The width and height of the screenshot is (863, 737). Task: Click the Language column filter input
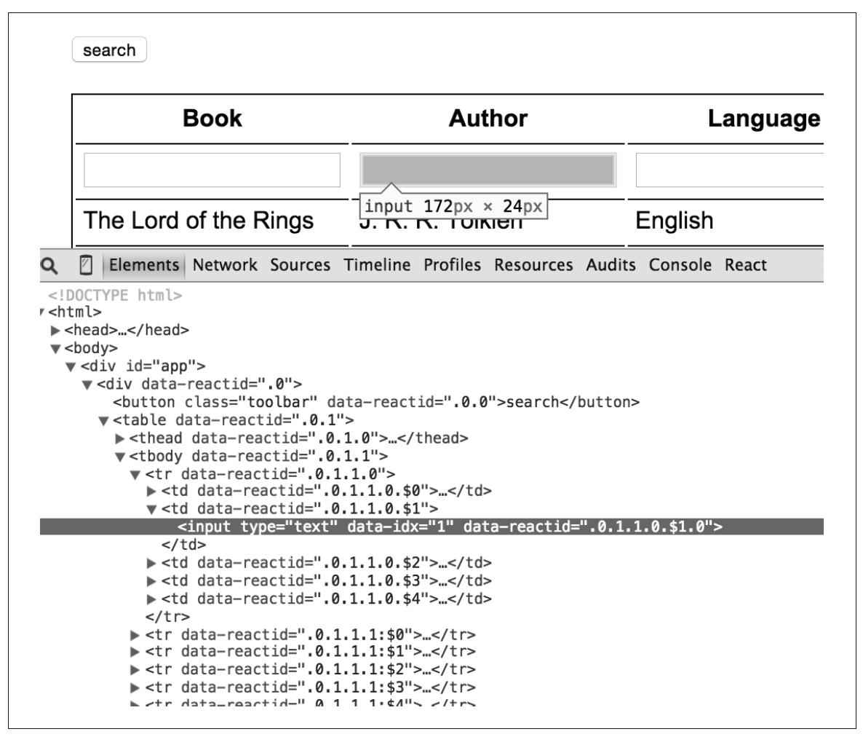729,170
